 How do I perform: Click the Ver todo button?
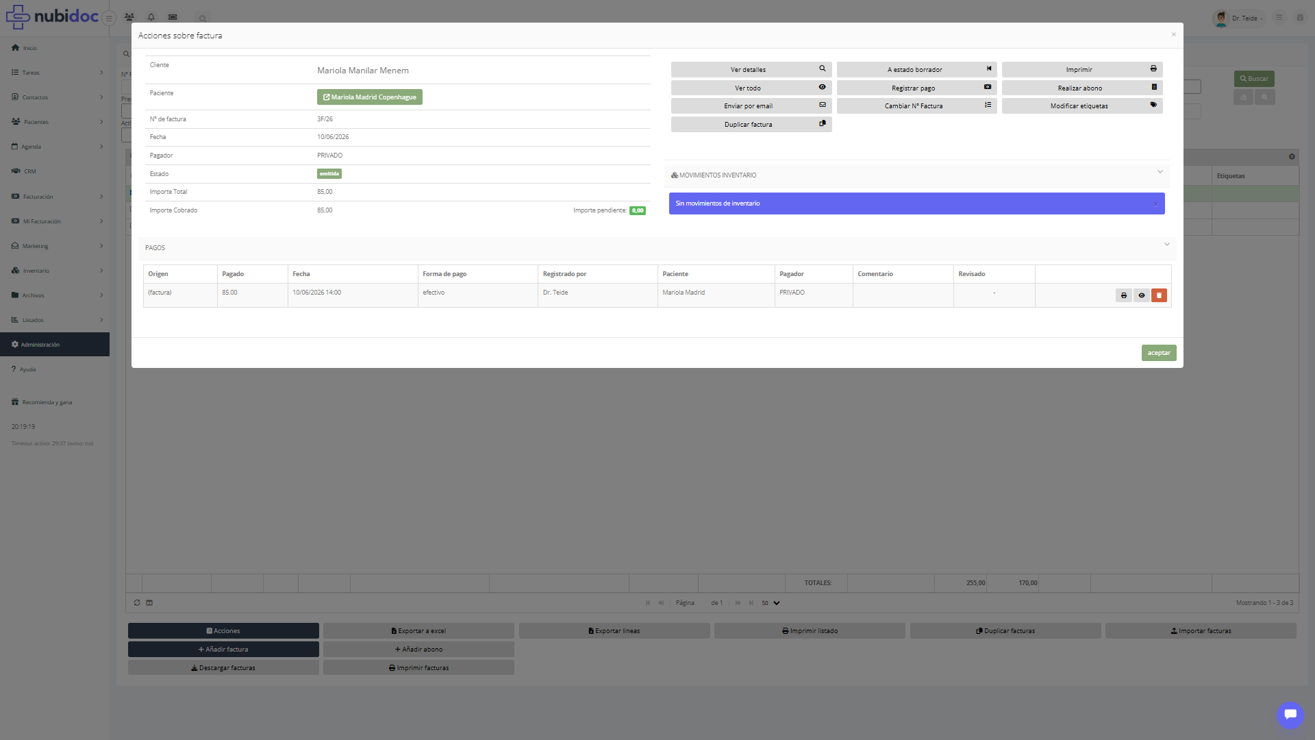pyautogui.click(x=751, y=88)
